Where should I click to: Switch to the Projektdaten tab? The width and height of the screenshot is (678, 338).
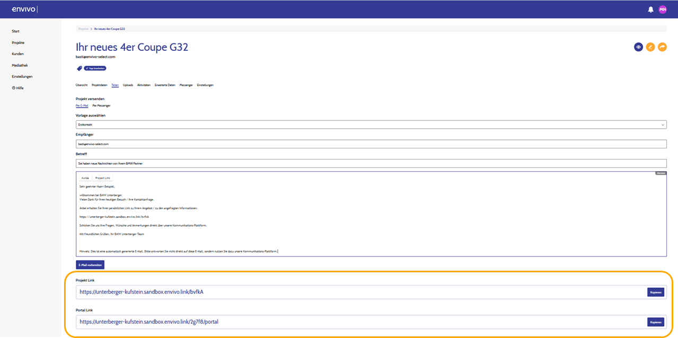pos(100,85)
